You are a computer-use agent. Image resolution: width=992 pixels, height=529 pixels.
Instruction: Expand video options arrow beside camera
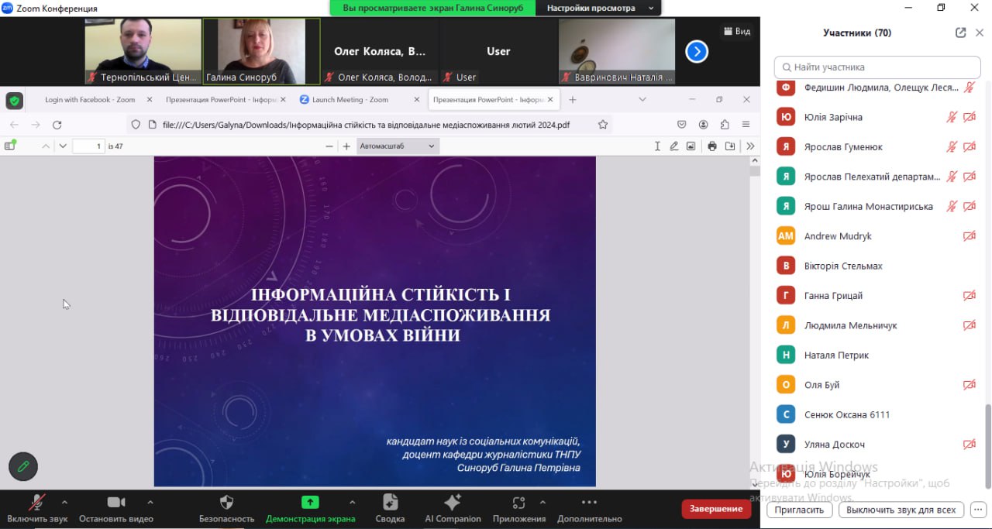click(x=150, y=502)
